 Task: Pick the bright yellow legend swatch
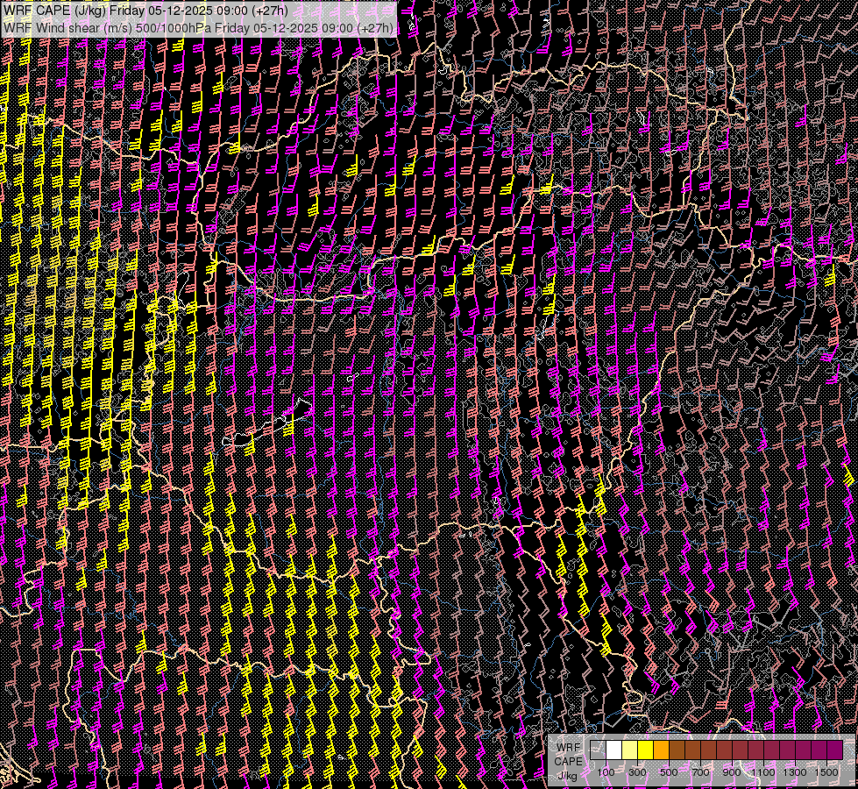tap(645, 750)
